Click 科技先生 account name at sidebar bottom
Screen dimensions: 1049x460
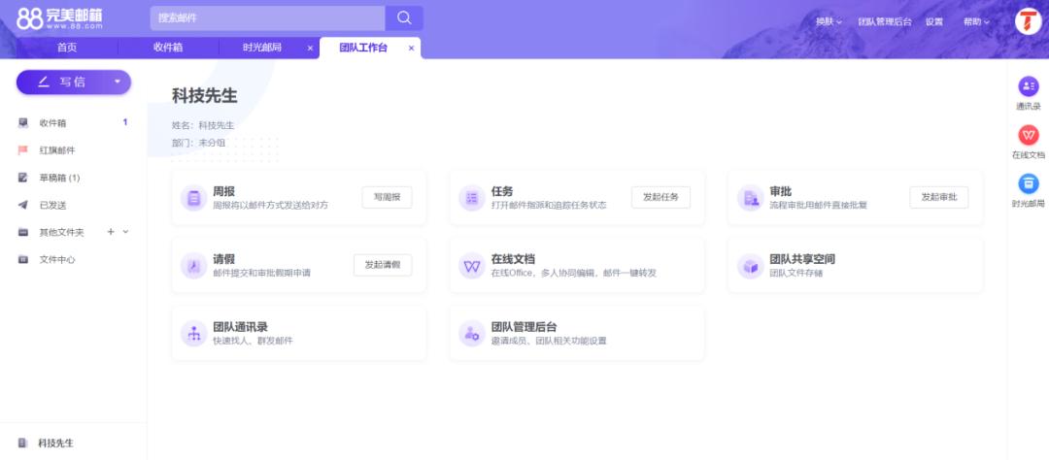click(x=56, y=444)
